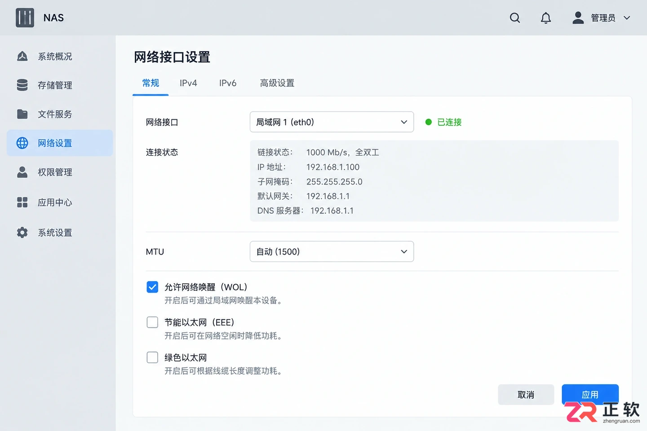Switch to the 高级设置 tab
This screenshot has width=647, height=431.
click(x=277, y=83)
